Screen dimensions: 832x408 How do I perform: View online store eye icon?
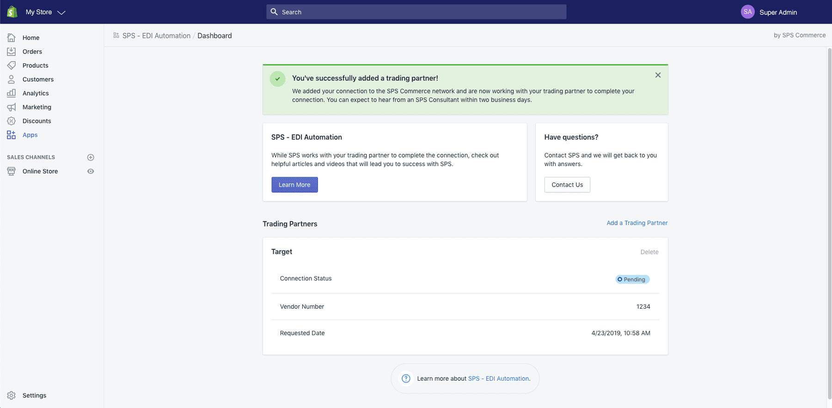[91, 171]
